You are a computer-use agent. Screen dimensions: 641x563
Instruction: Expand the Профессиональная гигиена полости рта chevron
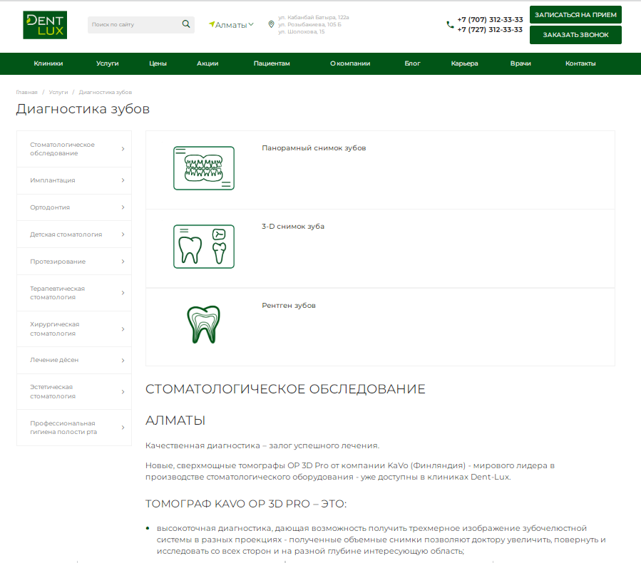[123, 428]
